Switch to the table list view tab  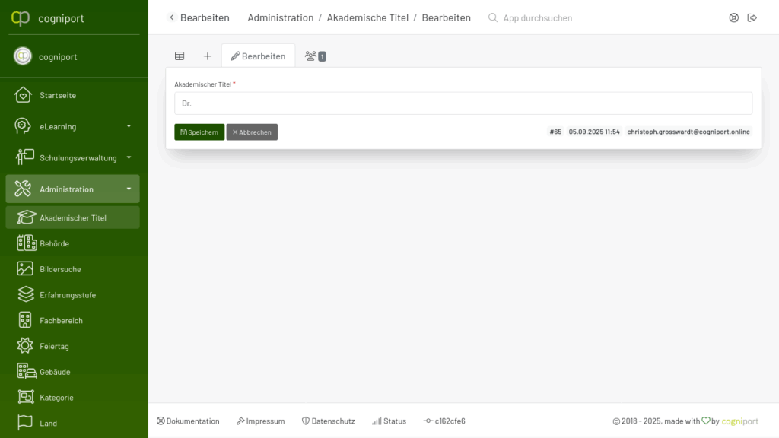tap(180, 56)
